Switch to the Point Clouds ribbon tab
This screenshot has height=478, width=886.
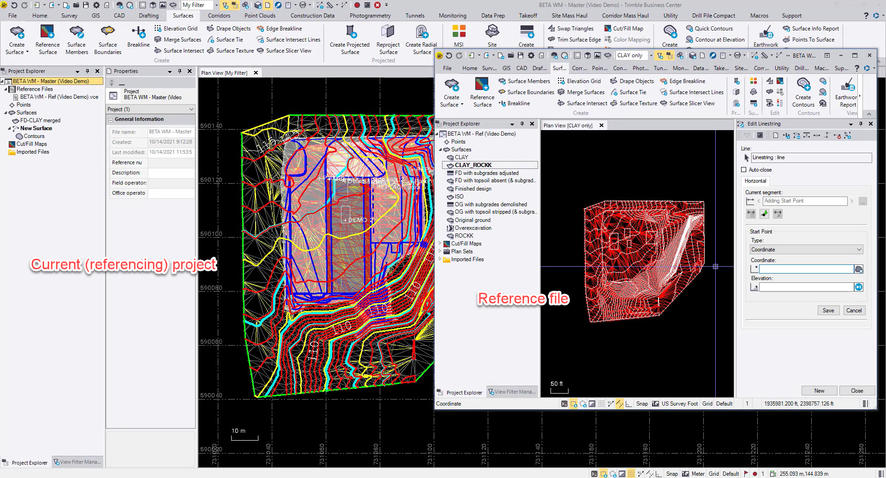[260, 16]
